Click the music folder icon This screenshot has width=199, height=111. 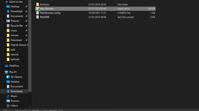point(8,31)
